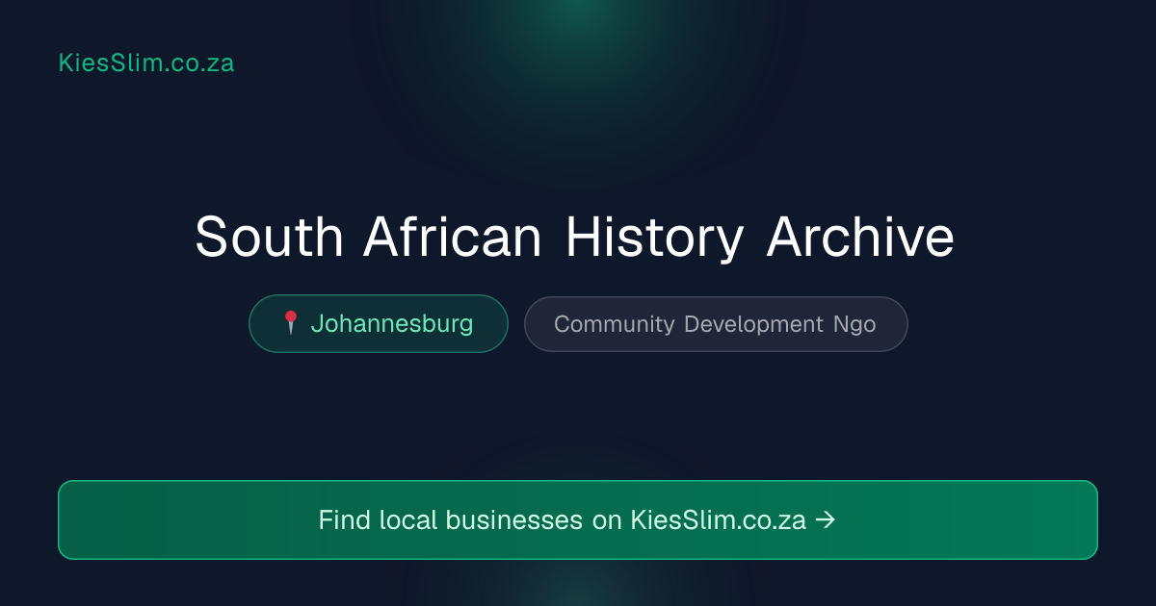This screenshot has height=606, width=1156.
Task: Select the Johannesburg location pill
Action: click(x=379, y=323)
